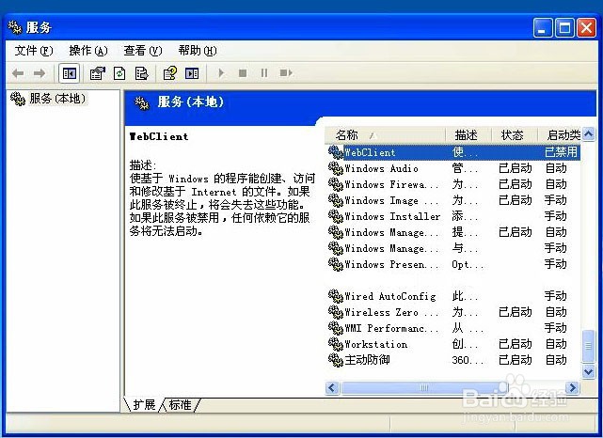Click the Forward arrow toolbar icon
603x438 pixels.
tap(40, 73)
